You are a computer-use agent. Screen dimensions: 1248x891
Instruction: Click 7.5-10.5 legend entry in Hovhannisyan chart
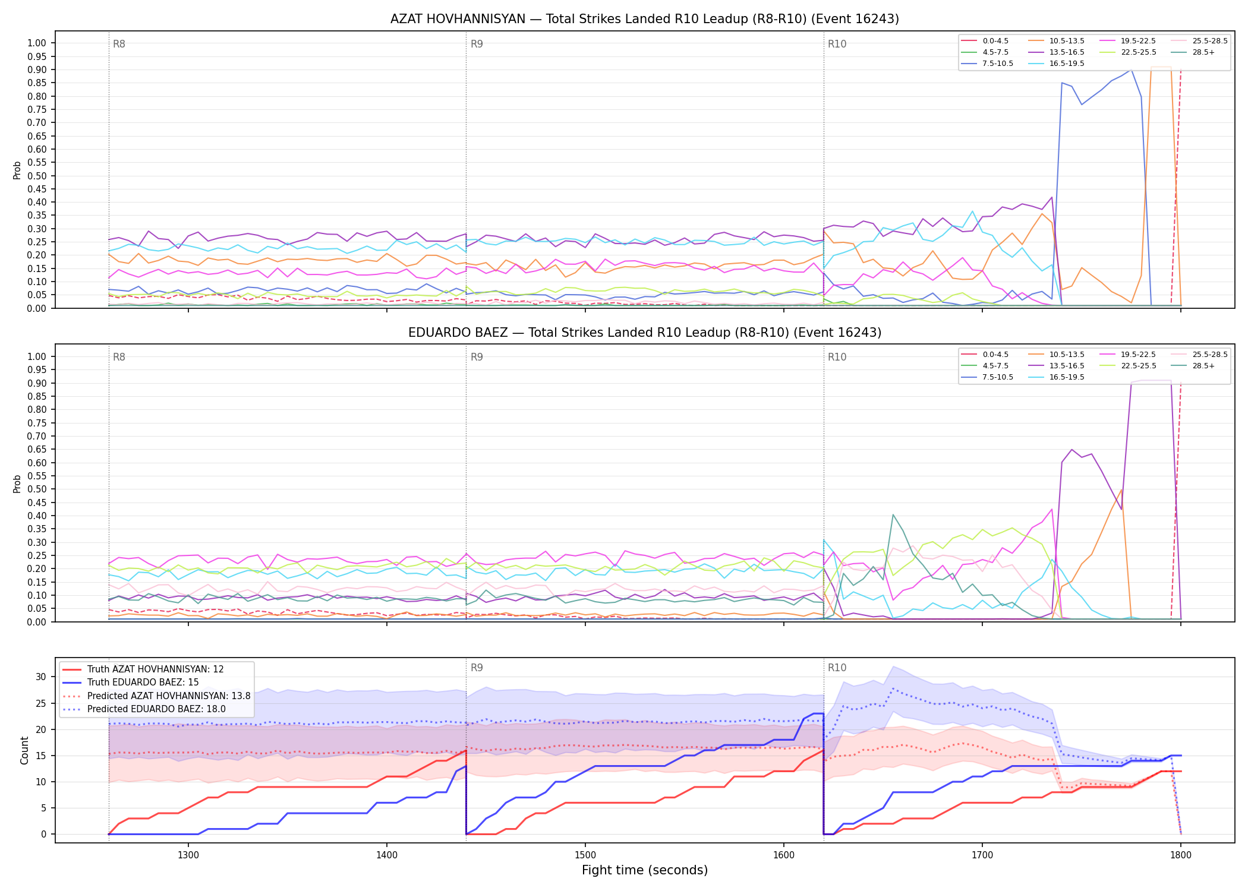987,64
